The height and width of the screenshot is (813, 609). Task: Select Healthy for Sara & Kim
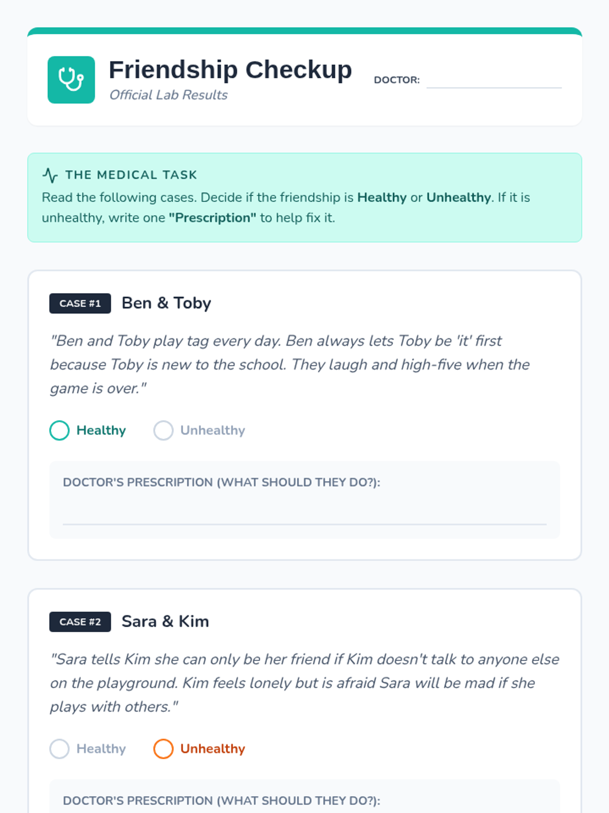60,748
